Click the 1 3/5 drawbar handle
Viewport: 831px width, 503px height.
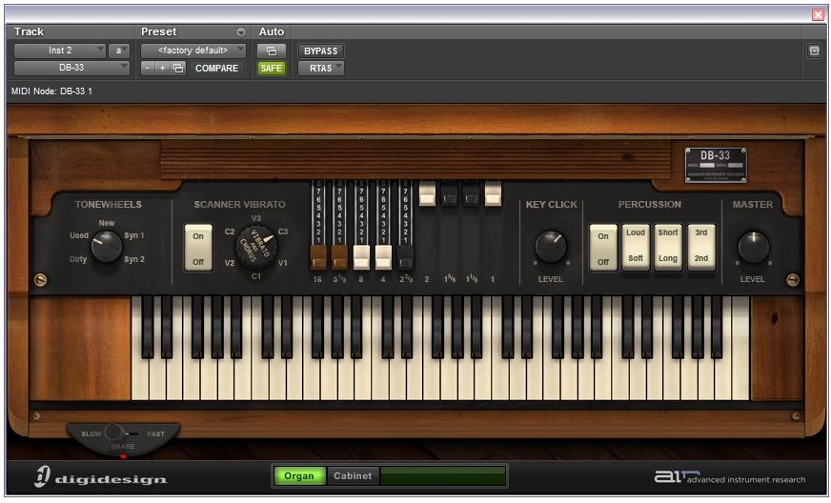point(450,193)
